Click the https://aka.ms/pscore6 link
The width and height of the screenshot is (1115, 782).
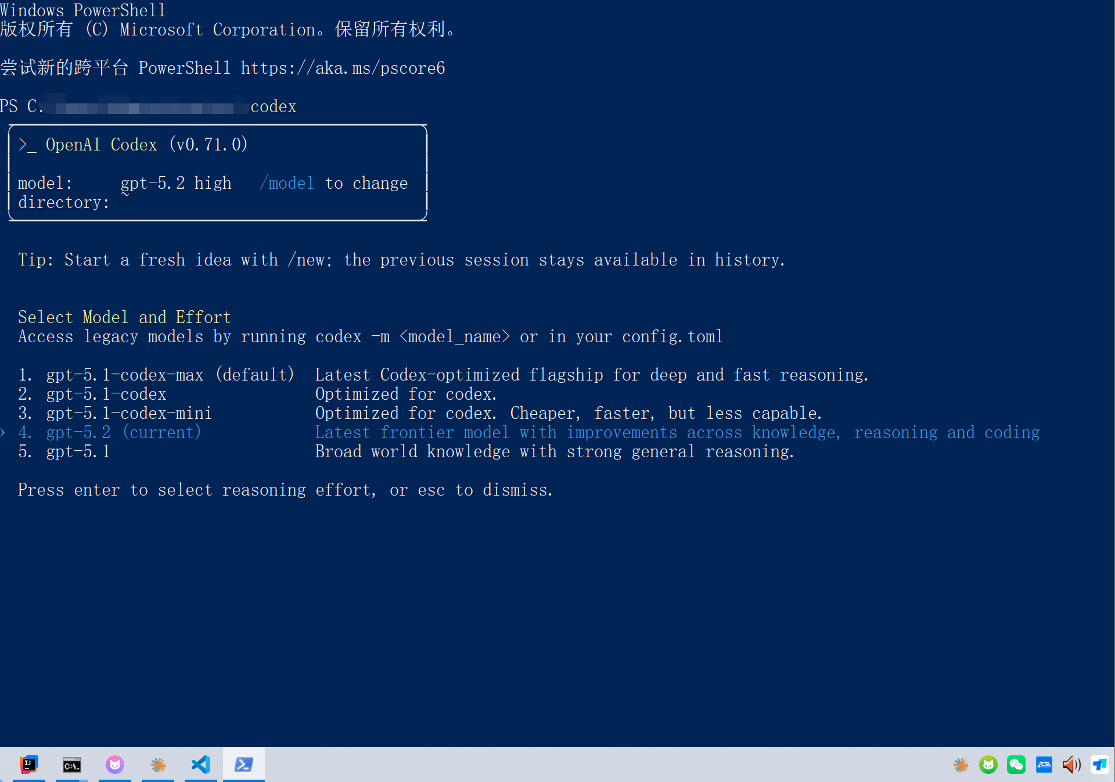click(343, 68)
